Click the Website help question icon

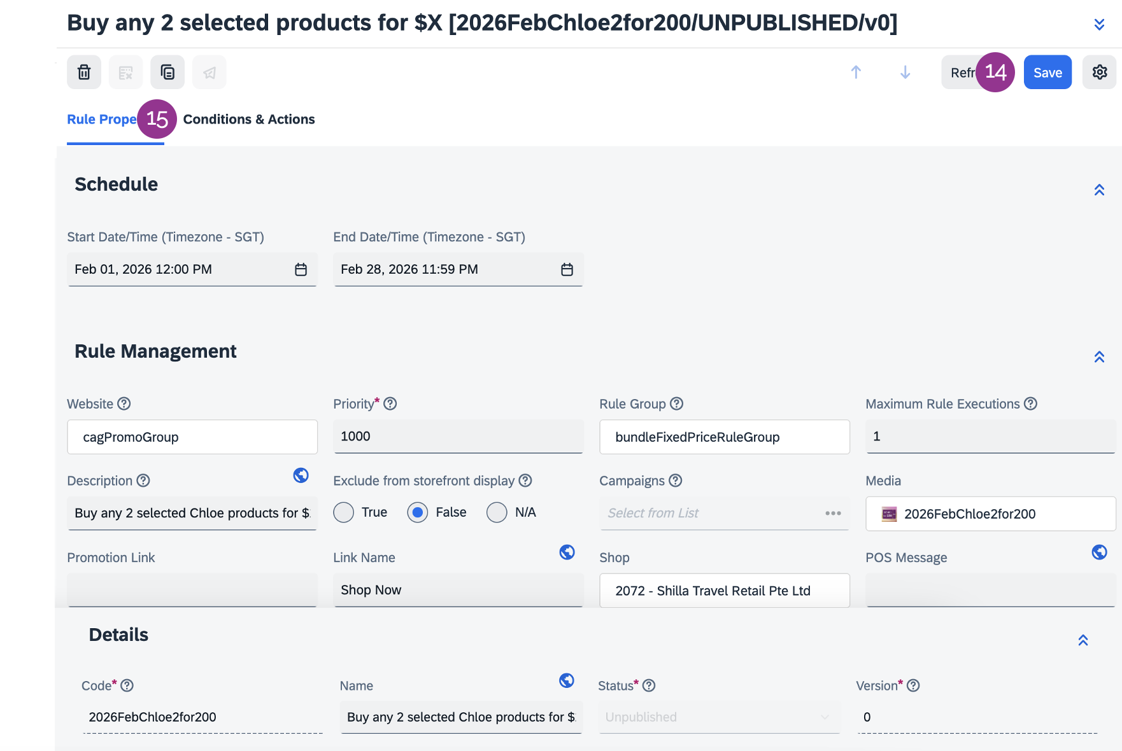coord(124,404)
